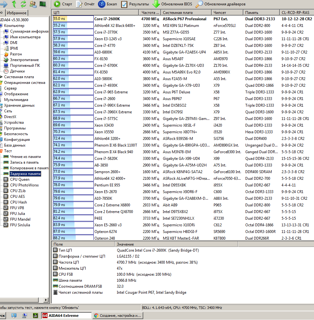Select CPU ZLib benchmark
The height and width of the screenshot is (320, 314).
click(x=15, y=191)
